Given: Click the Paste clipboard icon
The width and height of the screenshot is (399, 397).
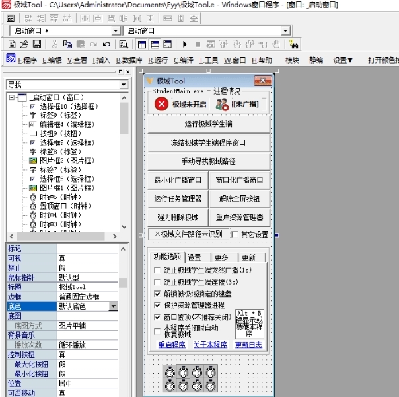Looking at the screenshot, I should (81, 44).
